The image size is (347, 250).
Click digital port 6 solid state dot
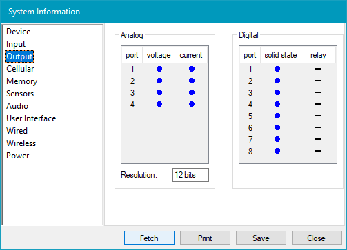click(x=277, y=127)
